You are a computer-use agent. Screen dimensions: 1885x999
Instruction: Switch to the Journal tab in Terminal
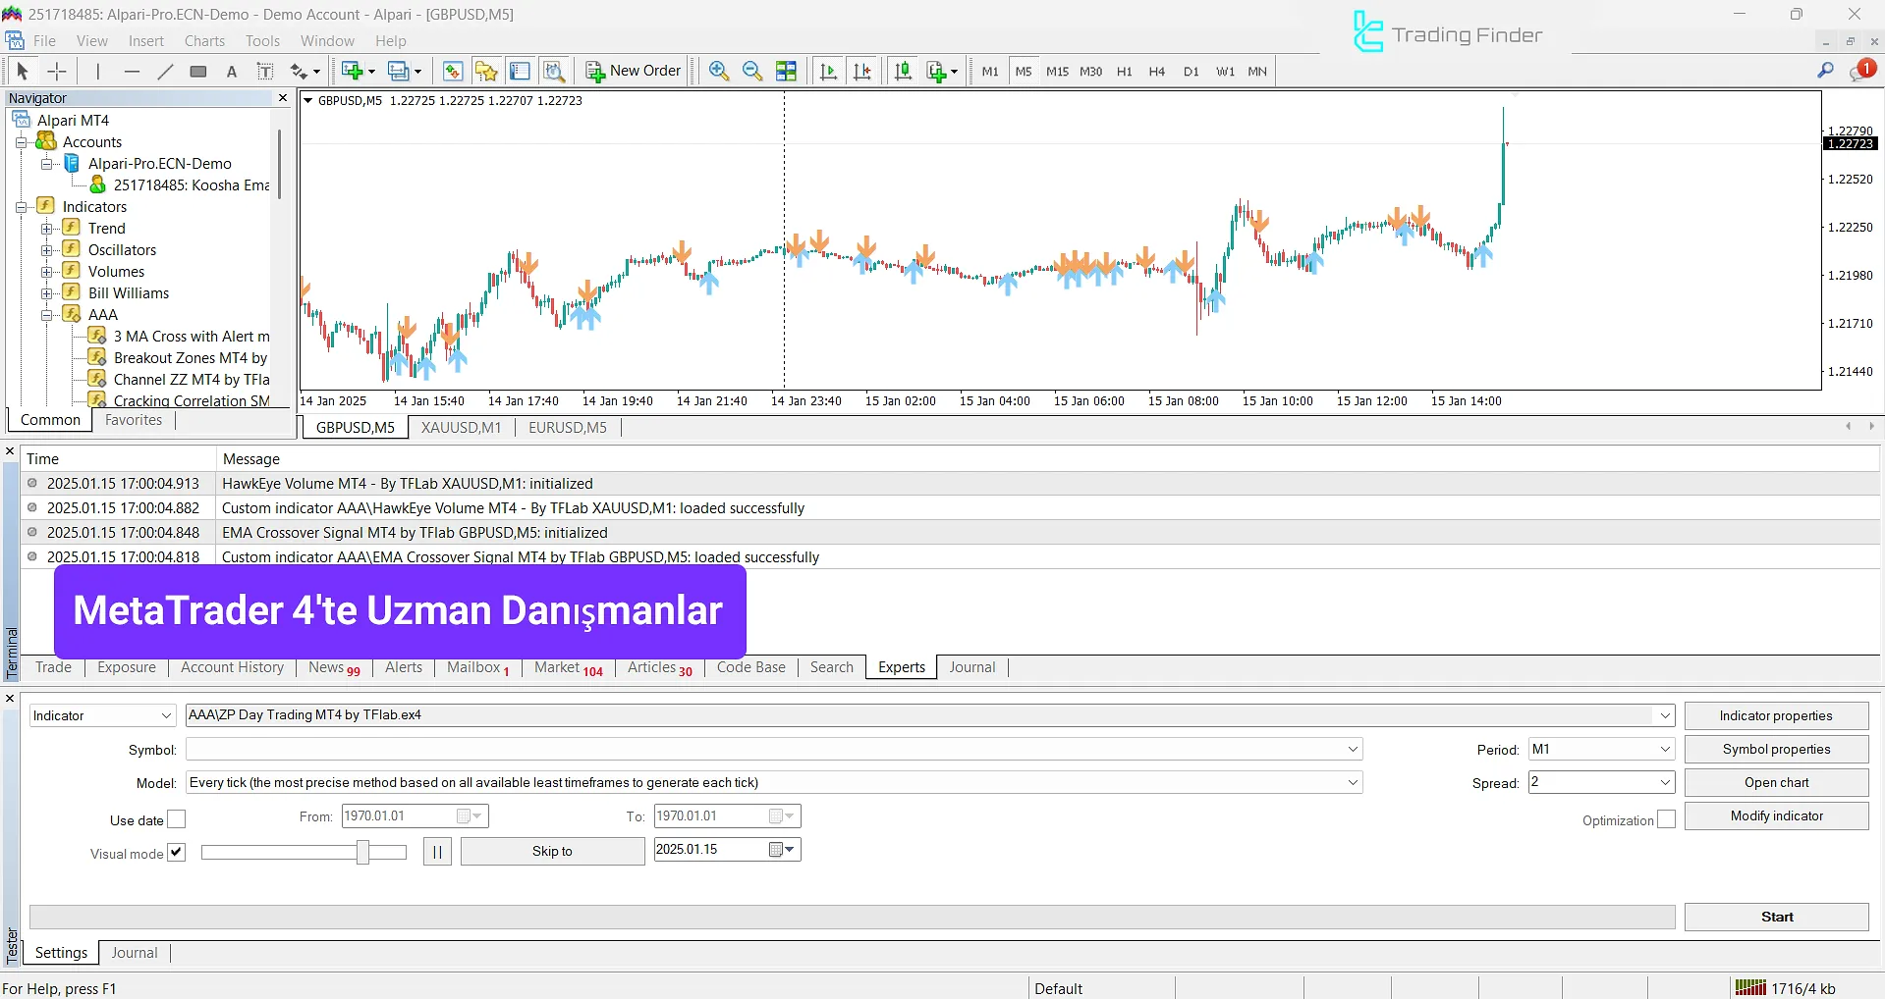click(x=972, y=667)
